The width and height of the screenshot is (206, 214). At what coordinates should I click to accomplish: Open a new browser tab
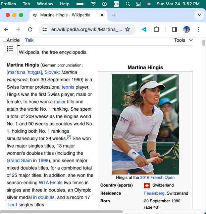click(114, 15)
